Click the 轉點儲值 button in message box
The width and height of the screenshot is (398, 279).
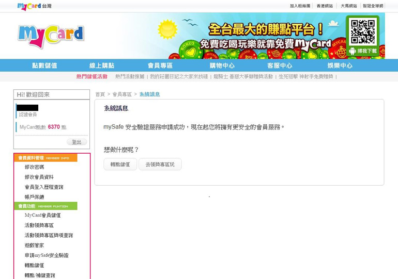(120, 165)
